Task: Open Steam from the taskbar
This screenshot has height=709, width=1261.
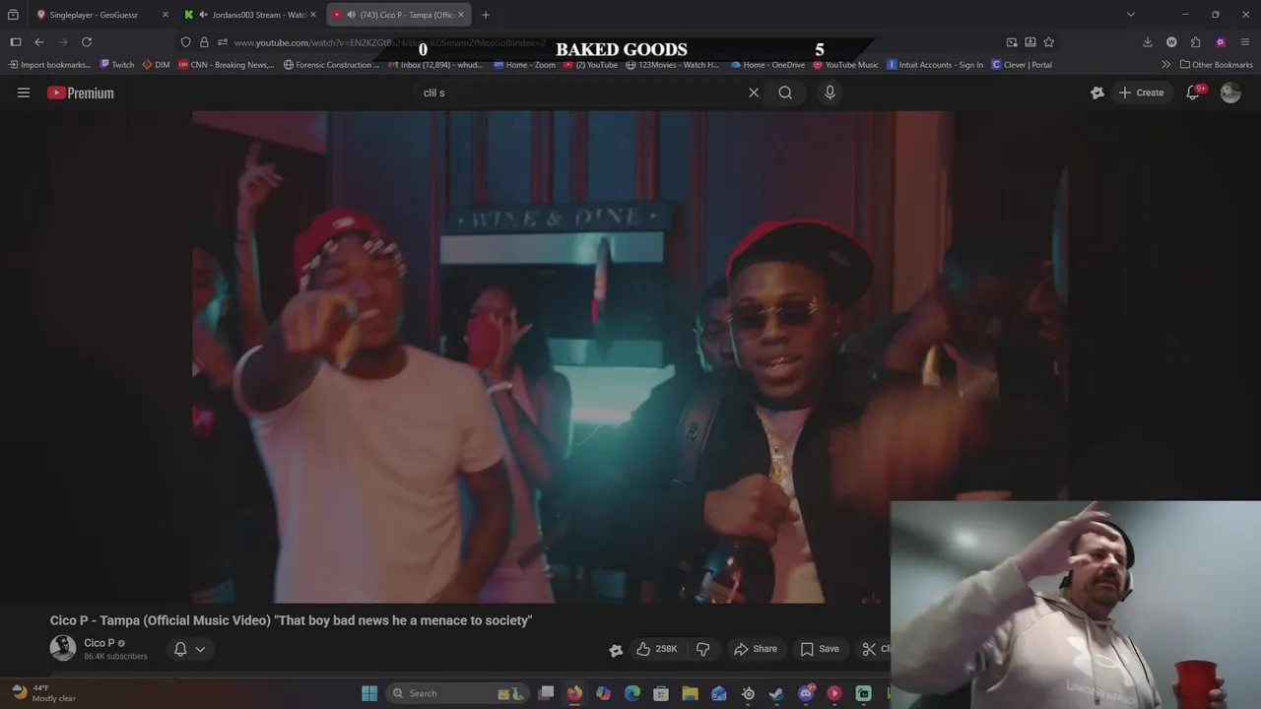Action: point(776,693)
